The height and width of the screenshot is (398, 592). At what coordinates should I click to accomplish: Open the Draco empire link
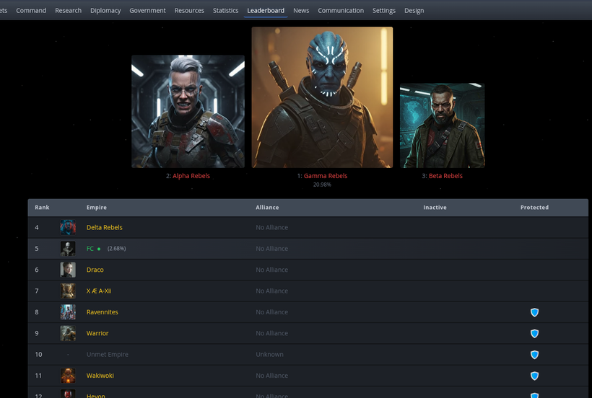pos(95,270)
